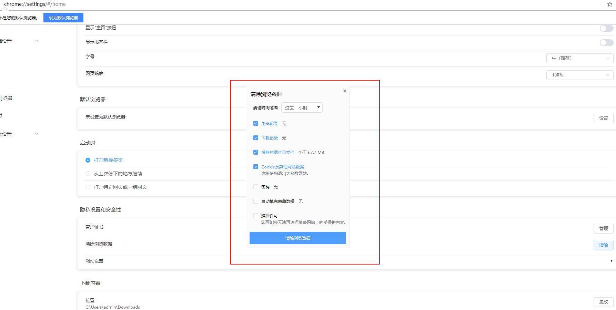Viewport: 616px width, 310px height.
Task: Uncheck cached images and files checkbox
Action: 256,152
